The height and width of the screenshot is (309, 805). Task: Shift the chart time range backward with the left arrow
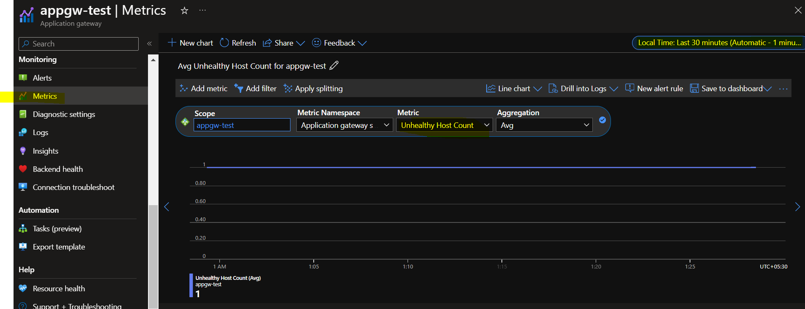167,206
